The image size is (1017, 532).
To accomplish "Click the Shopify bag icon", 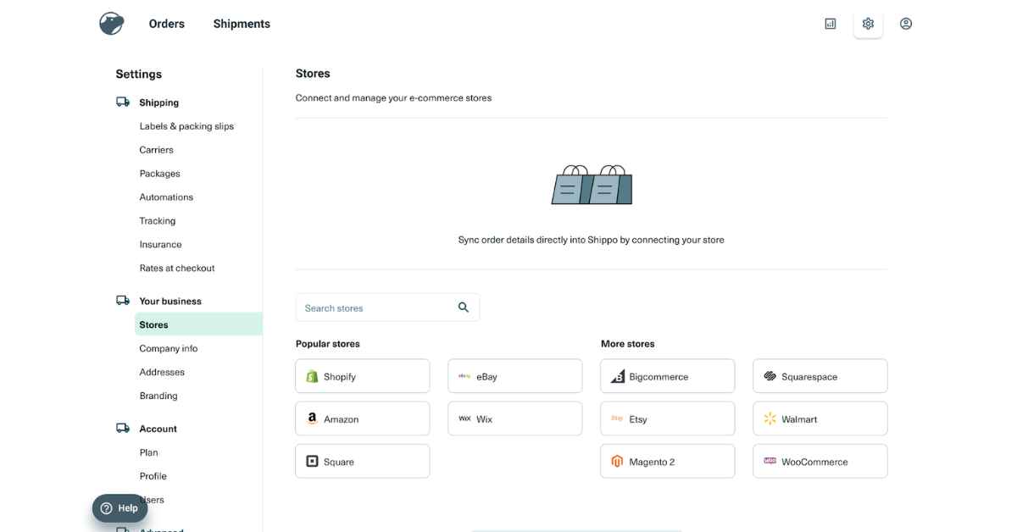I will point(312,375).
